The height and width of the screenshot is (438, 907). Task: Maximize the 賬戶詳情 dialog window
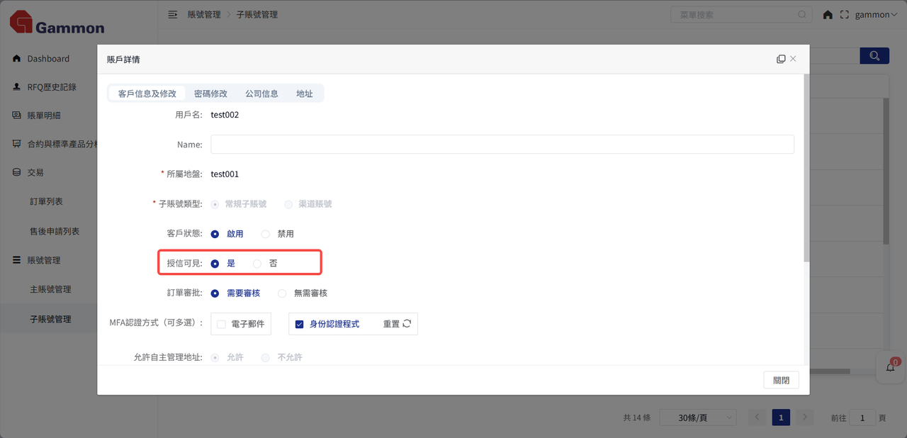tap(781, 60)
